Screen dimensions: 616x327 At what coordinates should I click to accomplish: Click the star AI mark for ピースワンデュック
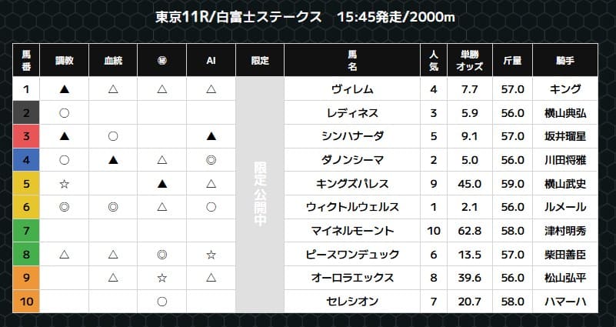[x=211, y=255]
